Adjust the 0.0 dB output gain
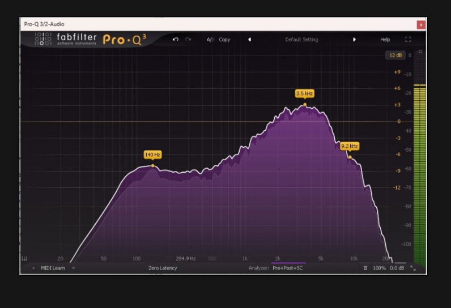451x308 pixels. [x=397, y=268]
